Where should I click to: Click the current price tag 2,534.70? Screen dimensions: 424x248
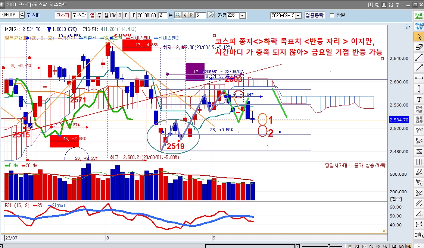click(x=399, y=120)
